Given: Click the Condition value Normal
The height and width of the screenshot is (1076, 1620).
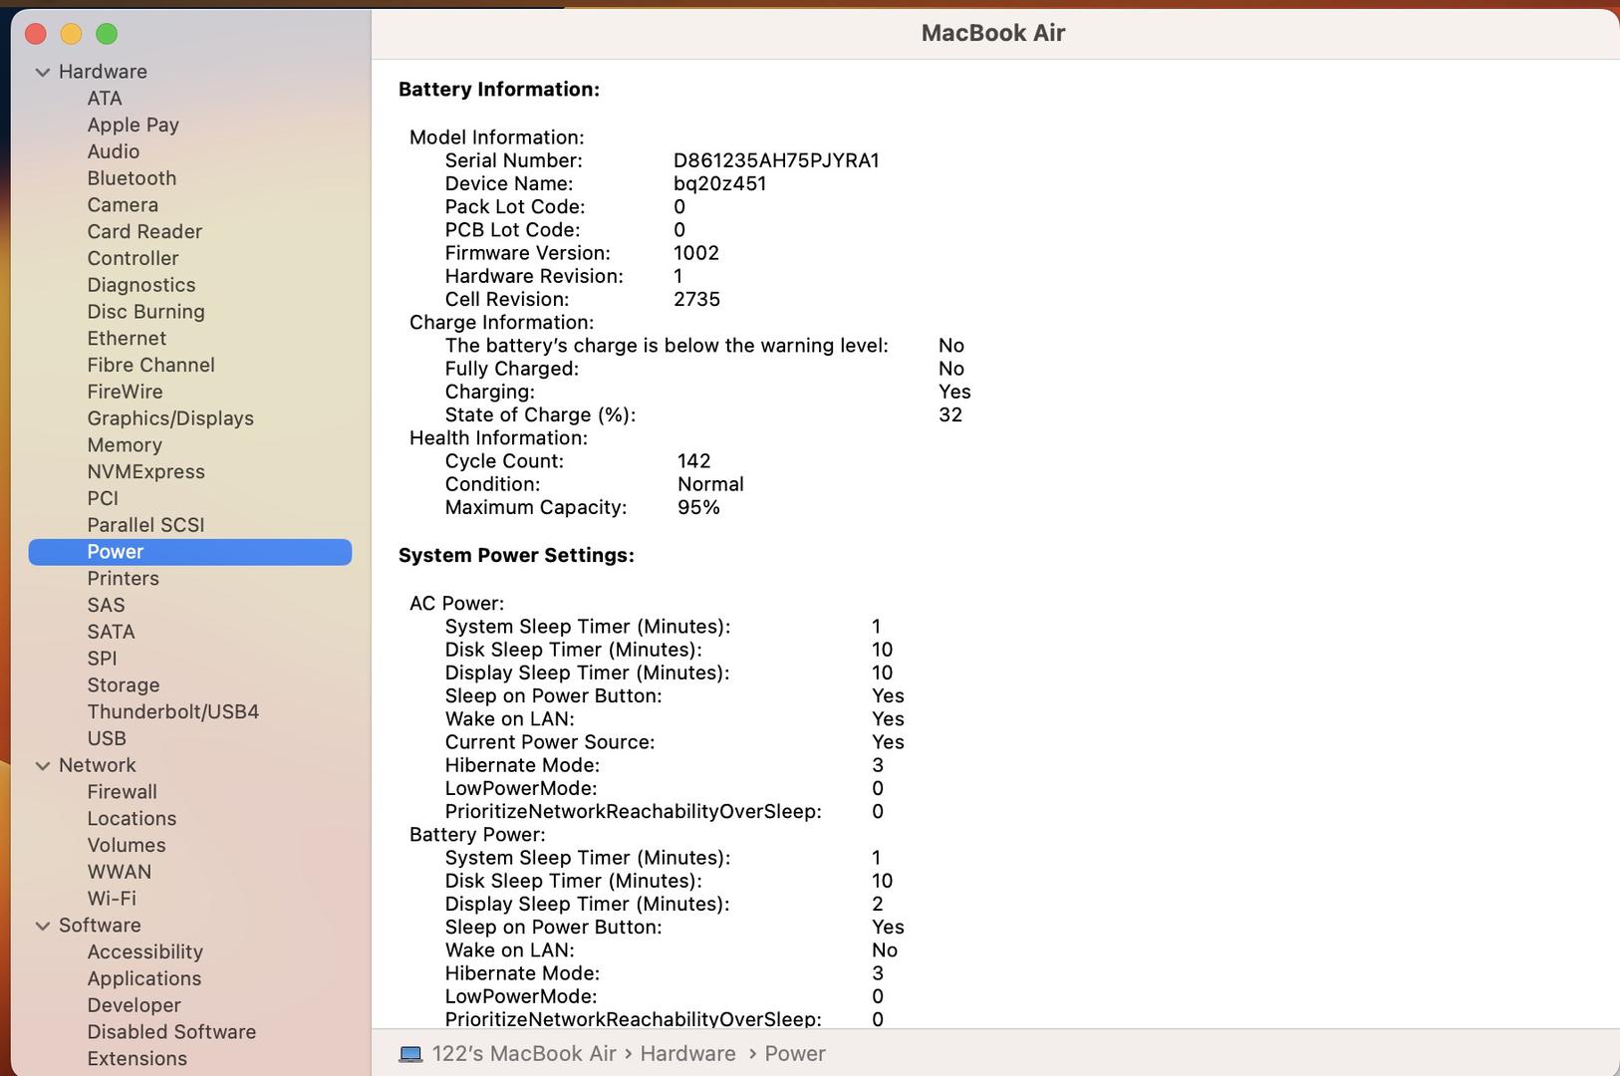Looking at the screenshot, I should 710,484.
